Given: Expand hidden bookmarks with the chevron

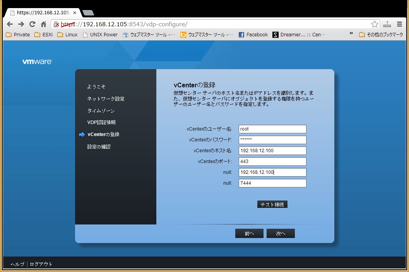Looking at the screenshot, I should pyautogui.click(x=351, y=33).
